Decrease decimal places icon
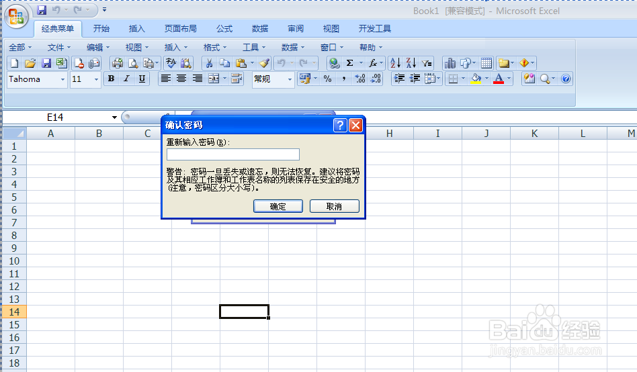This screenshot has height=372, width=637. [x=376, y=79]
